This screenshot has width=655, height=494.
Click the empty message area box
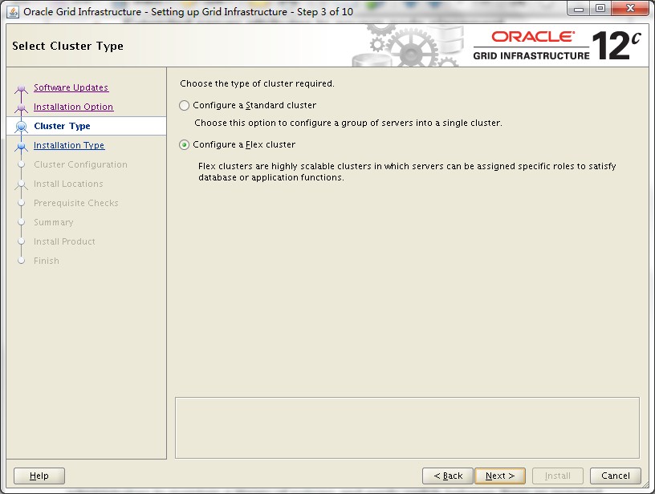[407, 428]
